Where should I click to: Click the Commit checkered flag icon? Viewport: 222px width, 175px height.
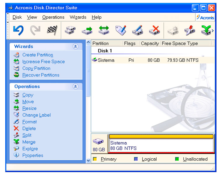(x=52, y=30)
